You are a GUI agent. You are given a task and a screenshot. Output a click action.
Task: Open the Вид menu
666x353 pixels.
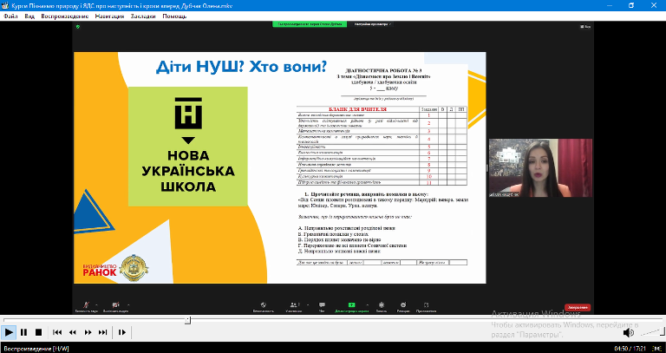29,16
